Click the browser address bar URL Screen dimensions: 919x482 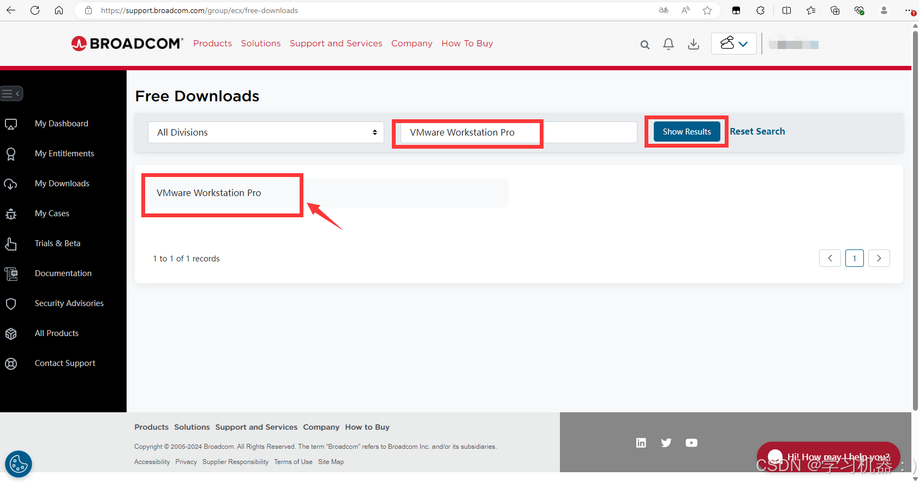pyautogui.click(x=199, y=10)
